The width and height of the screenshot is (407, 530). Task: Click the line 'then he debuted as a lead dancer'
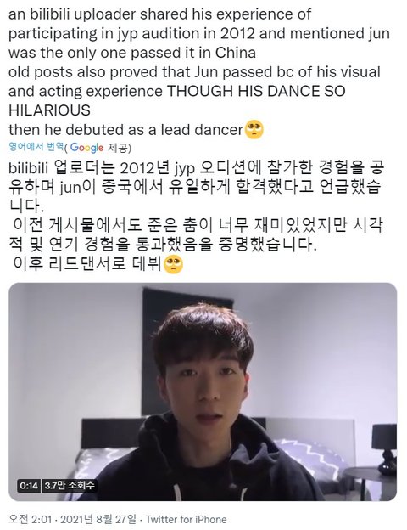tap(125, 129)
